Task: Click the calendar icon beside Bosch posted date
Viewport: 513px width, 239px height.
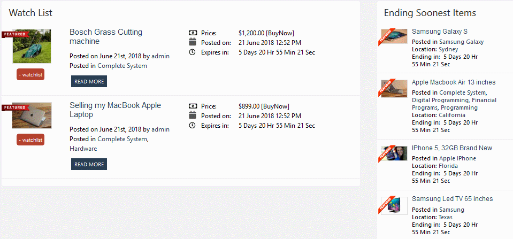Action: click(x=193, y=42)
